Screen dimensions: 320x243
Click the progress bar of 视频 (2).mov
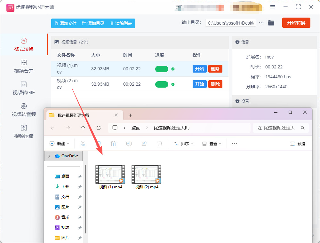[x=162, y=84]
